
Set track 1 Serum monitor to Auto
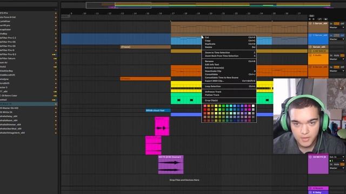336,24
